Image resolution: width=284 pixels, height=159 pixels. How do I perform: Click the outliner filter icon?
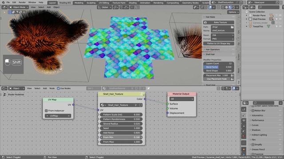coord(283,7)
